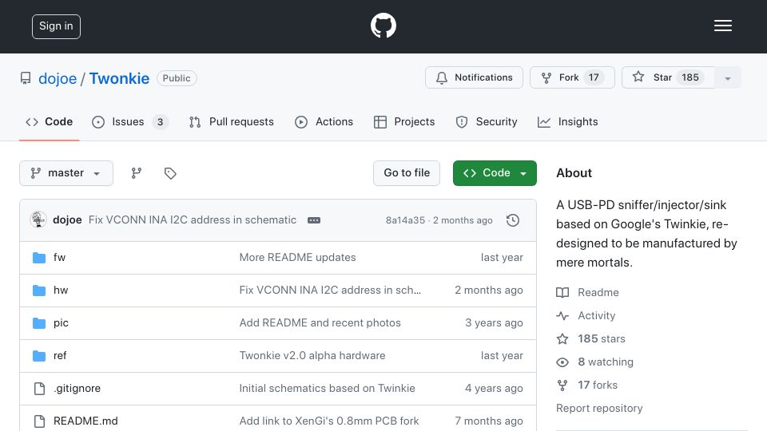Open commit hash 8a14a35
767x431 pixels.
coord(406,220)
